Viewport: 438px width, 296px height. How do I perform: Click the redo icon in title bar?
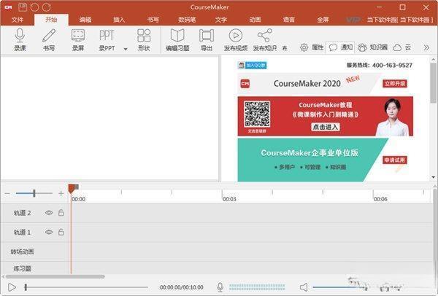click(47, 7)
